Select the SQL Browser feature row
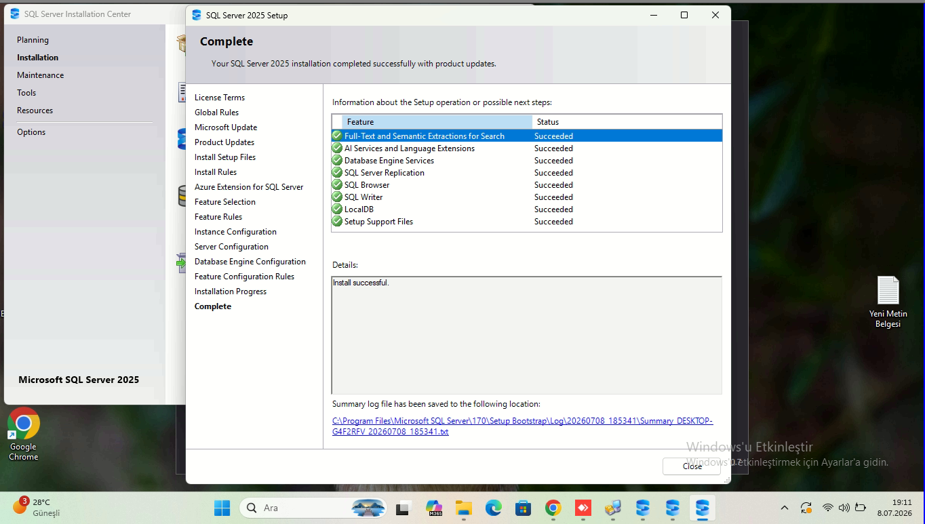Image resolution: width=925 pixels, height=524 pixels. tap(527, 185)
